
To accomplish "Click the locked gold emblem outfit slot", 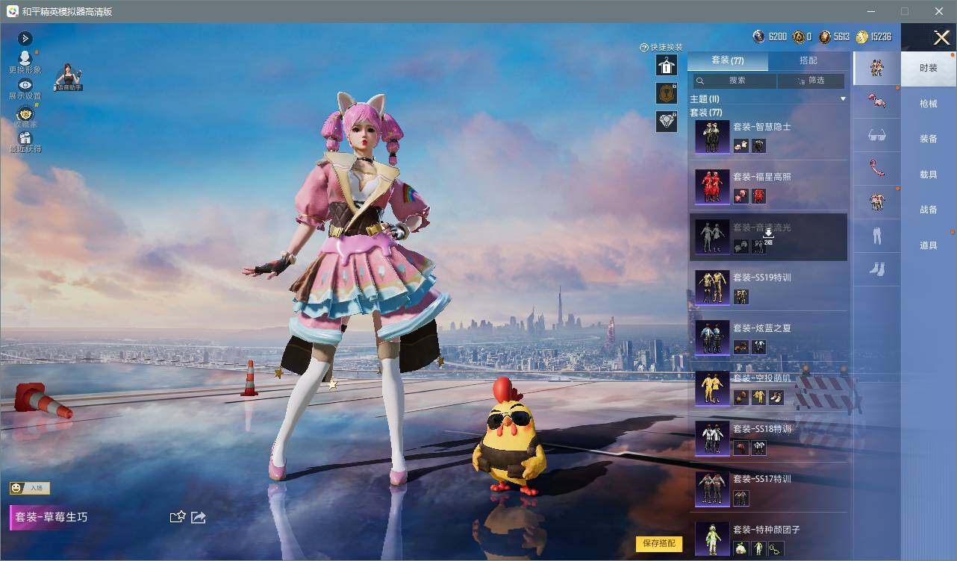I will coord(666,93).
